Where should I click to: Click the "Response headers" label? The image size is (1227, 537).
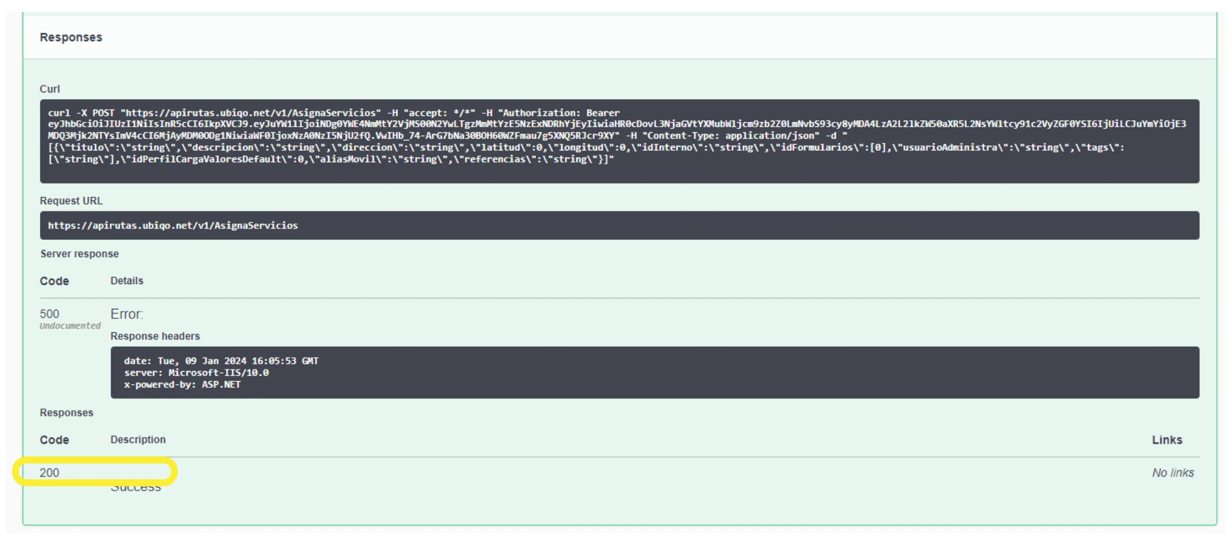click(155, 336)
